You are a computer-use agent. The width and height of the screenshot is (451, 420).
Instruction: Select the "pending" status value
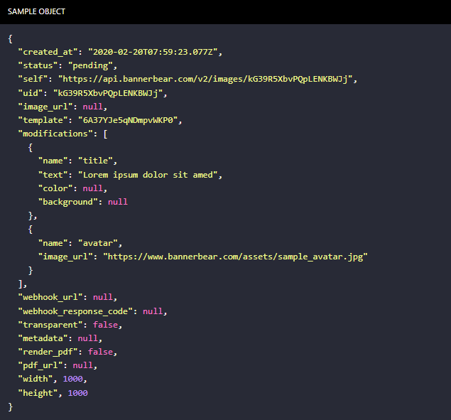coord(85,65)
